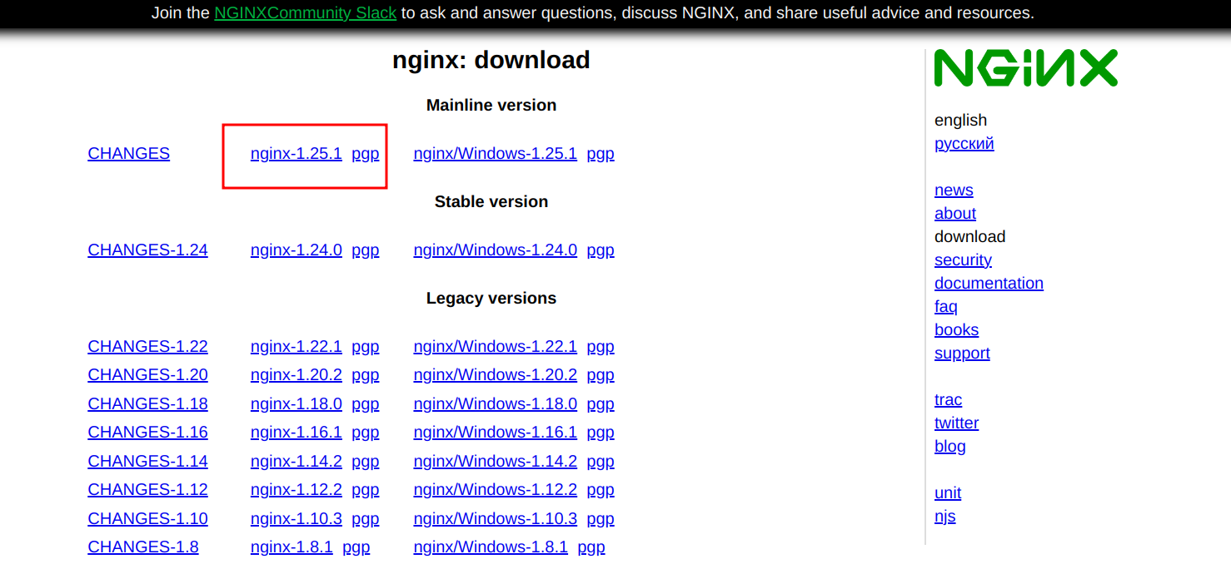Open the blog link
The width and height of the screenshot is (1231, 564).
(x=950, y=446)
